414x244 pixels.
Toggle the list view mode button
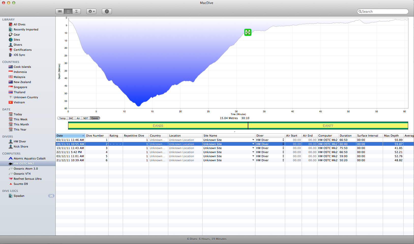(x=68, y=11)
